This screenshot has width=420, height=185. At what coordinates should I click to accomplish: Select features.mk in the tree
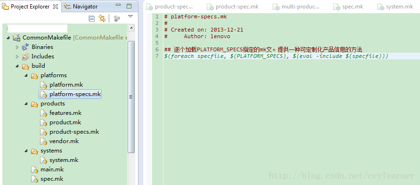(x=65, y=113)
